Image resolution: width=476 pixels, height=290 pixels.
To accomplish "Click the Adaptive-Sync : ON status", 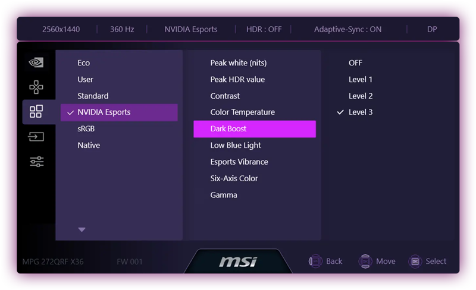I will (348, 30).
